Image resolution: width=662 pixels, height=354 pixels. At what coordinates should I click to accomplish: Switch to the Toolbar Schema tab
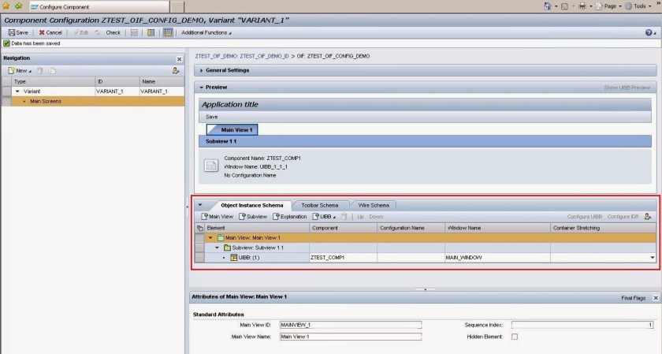(319, 205)
